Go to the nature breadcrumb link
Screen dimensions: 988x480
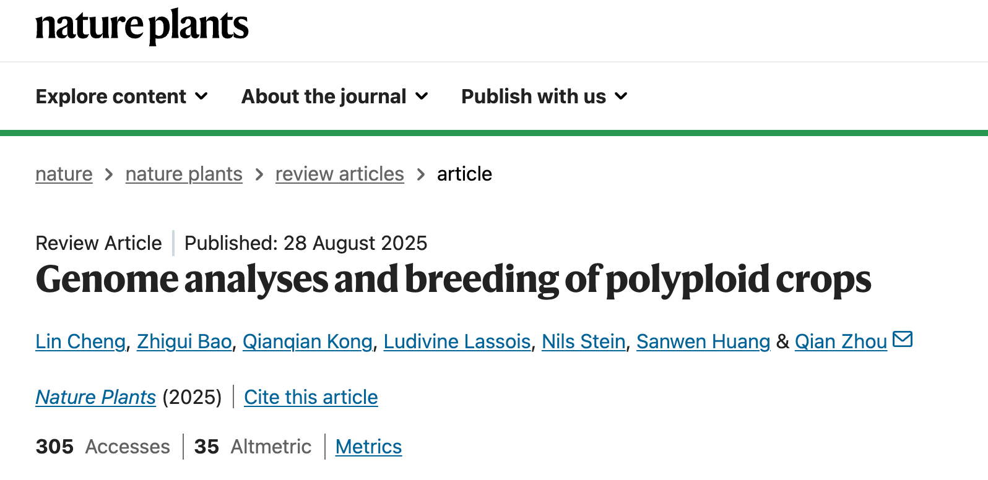click(64, 174)
